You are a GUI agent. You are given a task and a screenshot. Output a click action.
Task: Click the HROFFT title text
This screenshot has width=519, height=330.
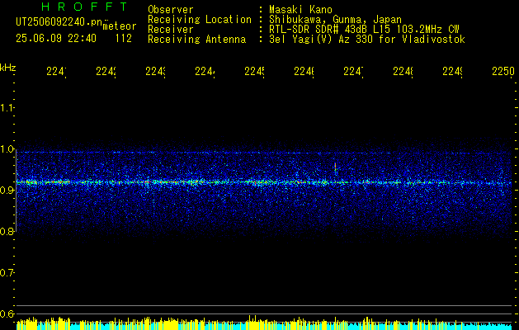click(84, 7)
